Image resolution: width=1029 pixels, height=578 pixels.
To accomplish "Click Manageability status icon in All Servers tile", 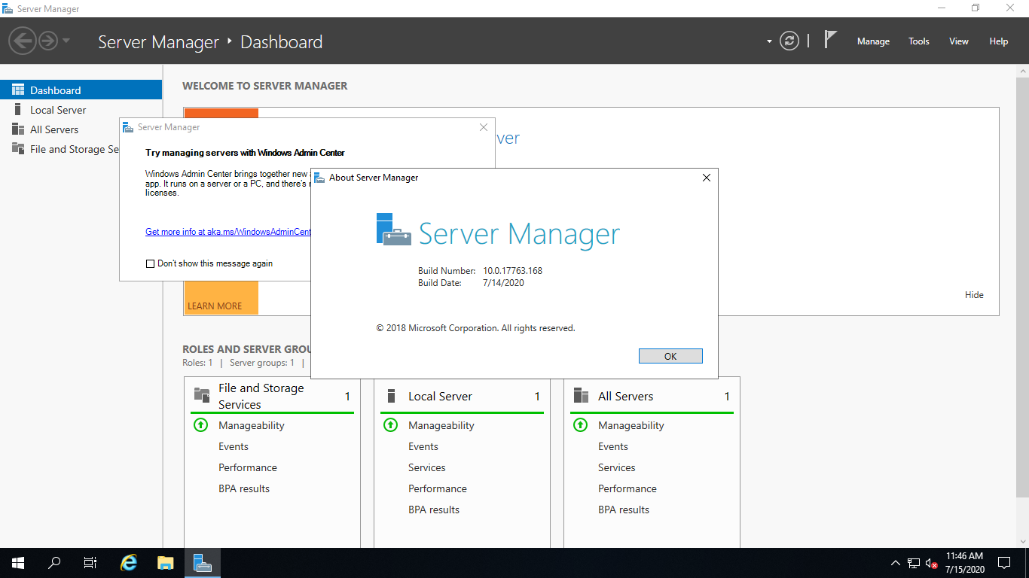I will (580, 424).
